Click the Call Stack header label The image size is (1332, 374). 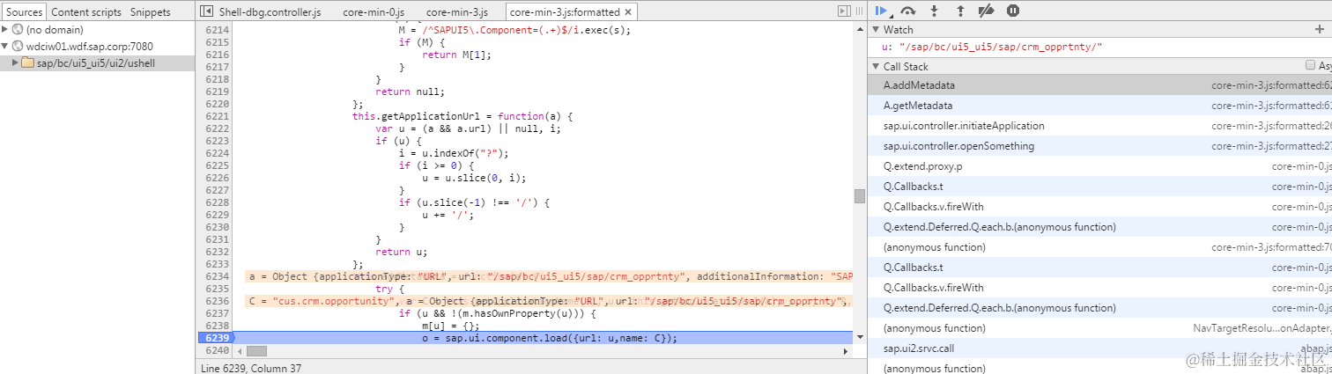[x=906, y=66]
